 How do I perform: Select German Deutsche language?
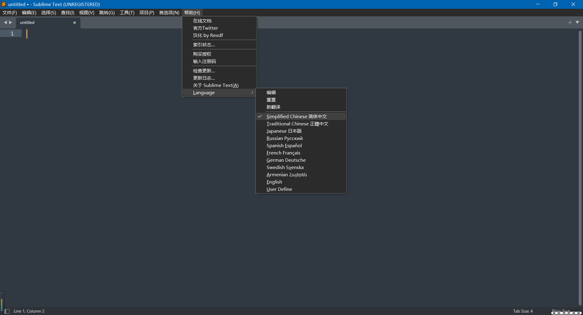tap(301, 160)
